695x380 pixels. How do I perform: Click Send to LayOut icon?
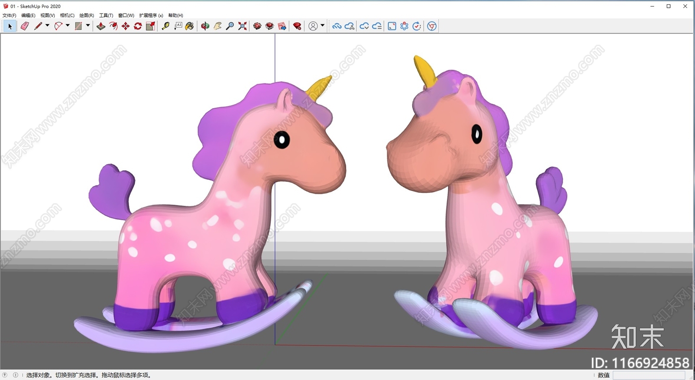point(282,26)
